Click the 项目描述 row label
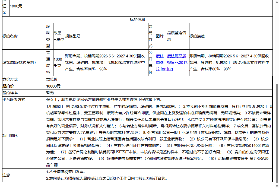The image size is (279, 188). click(x=10, y=136)
